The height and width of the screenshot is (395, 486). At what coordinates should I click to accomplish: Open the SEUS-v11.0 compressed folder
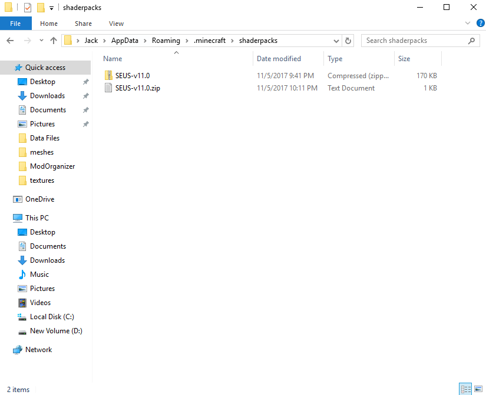coord(133,76)
